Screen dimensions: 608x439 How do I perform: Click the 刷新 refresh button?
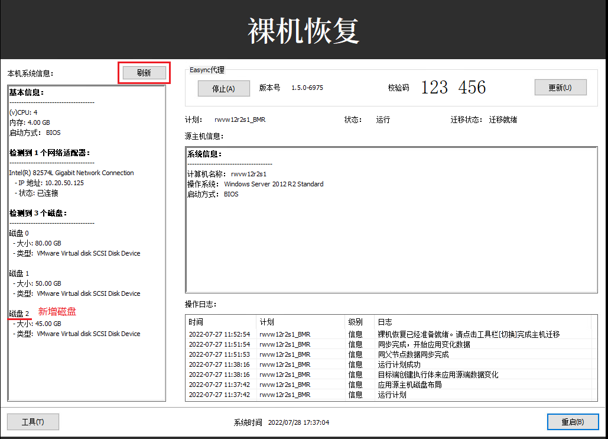coord(144,73)
